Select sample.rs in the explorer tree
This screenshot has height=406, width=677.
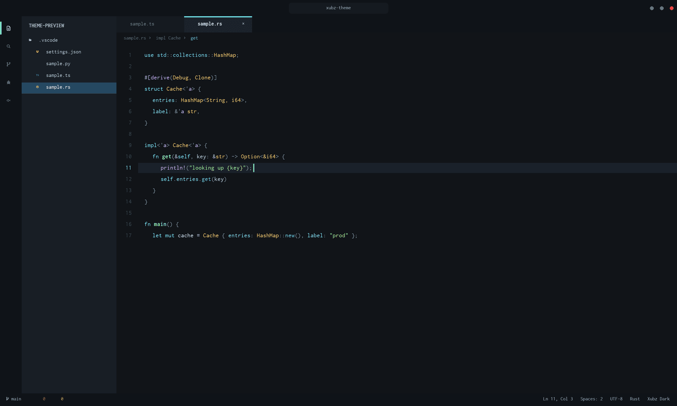pos(69,87)
